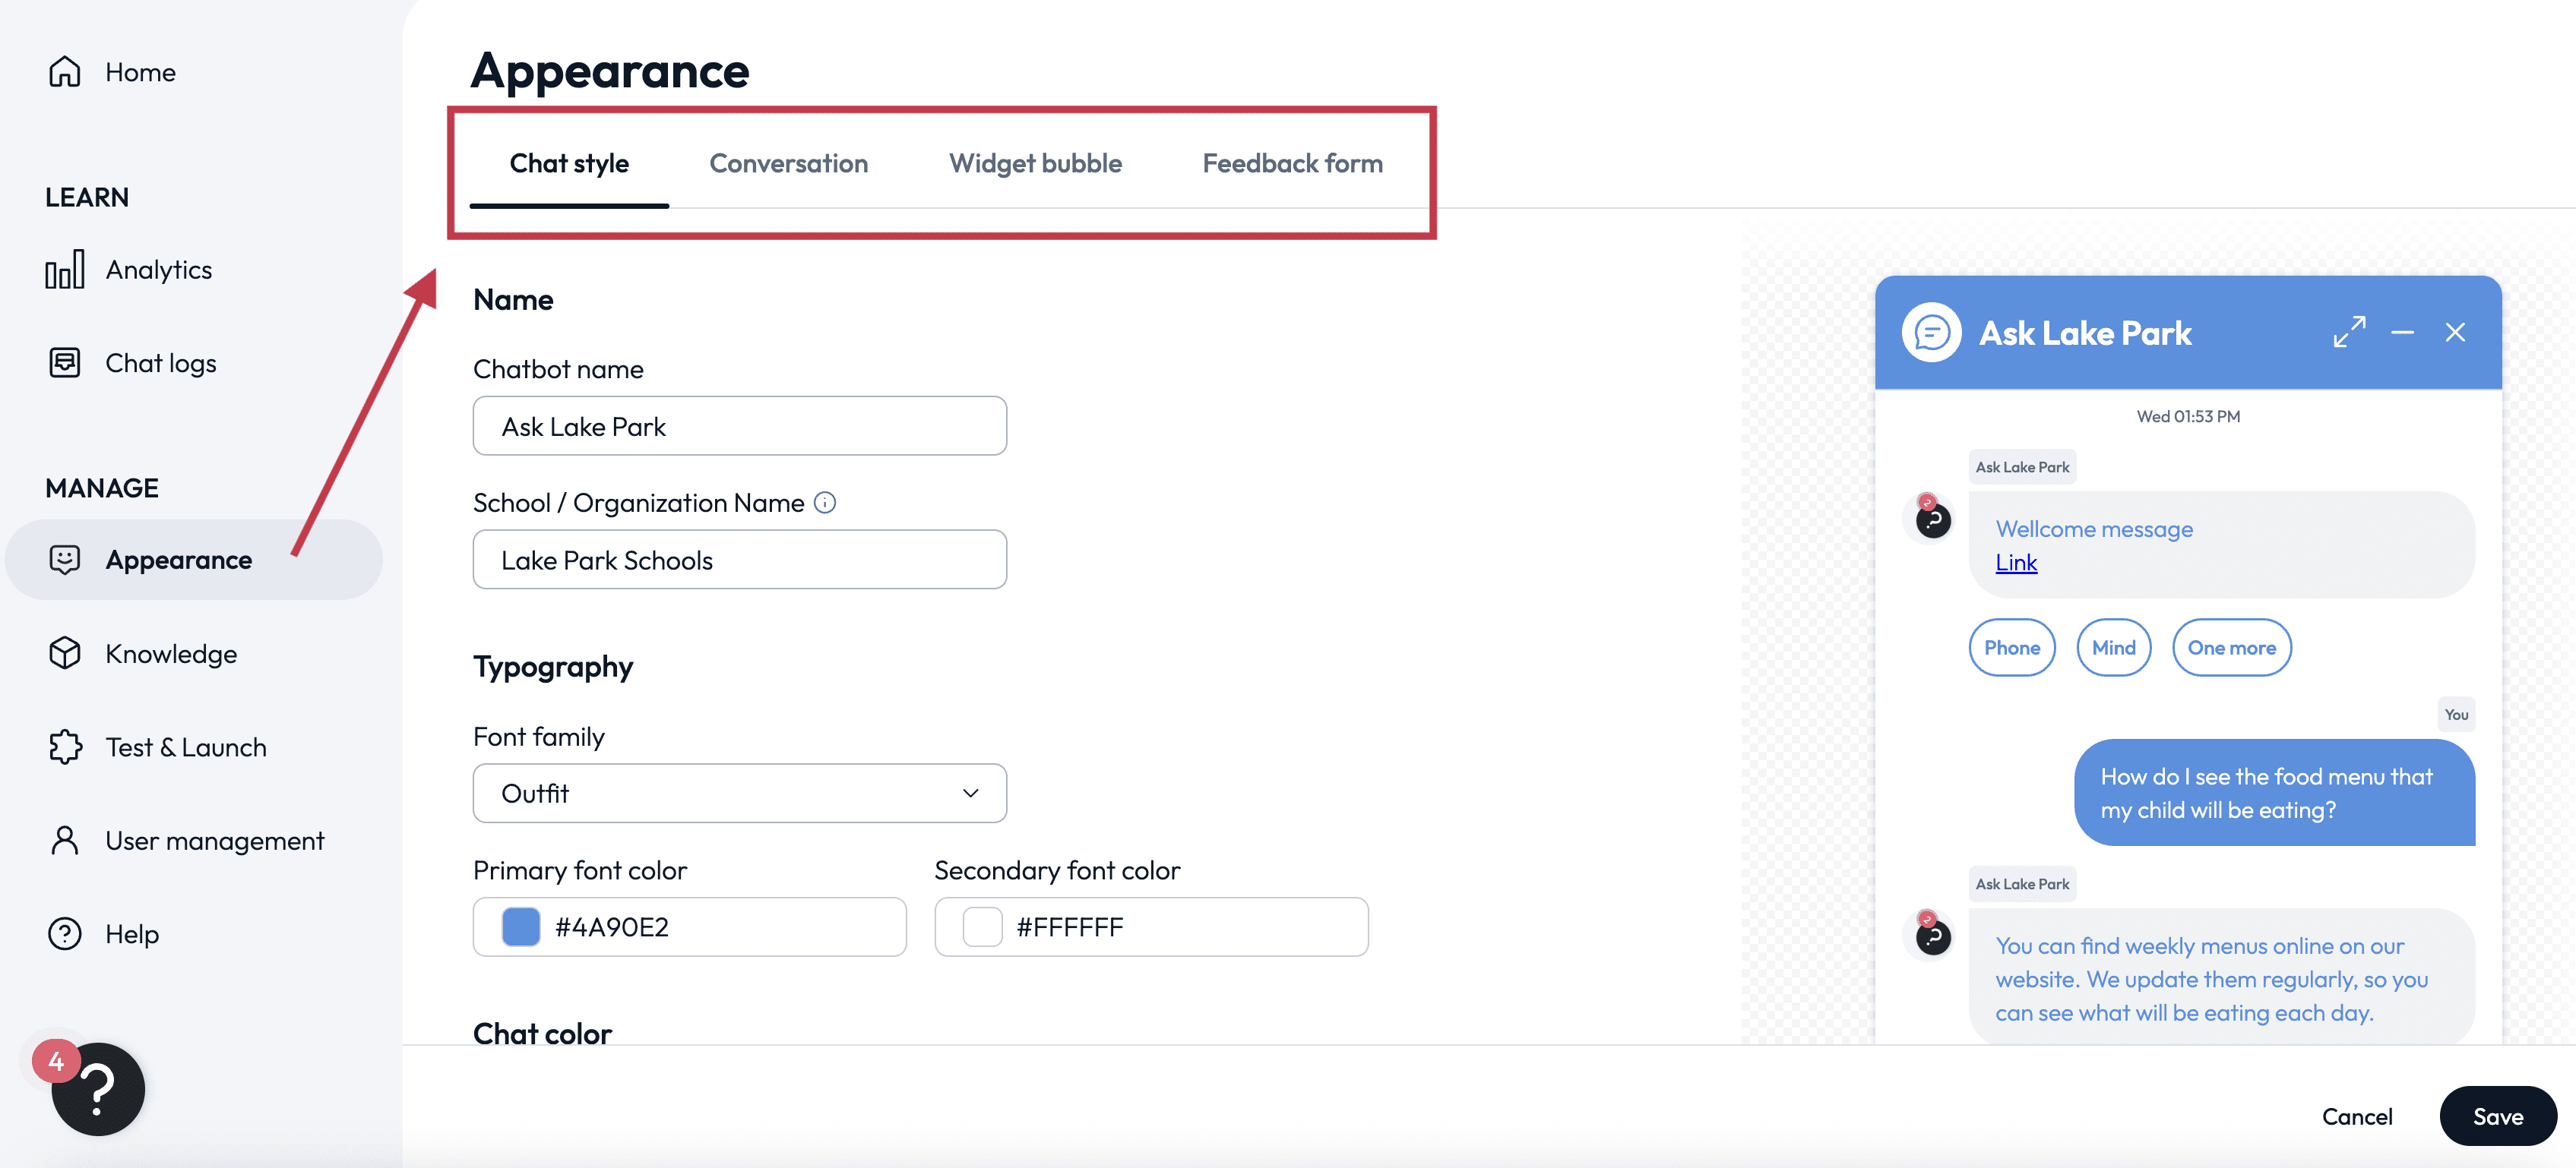Open Test & Launch section

[187, 747]
